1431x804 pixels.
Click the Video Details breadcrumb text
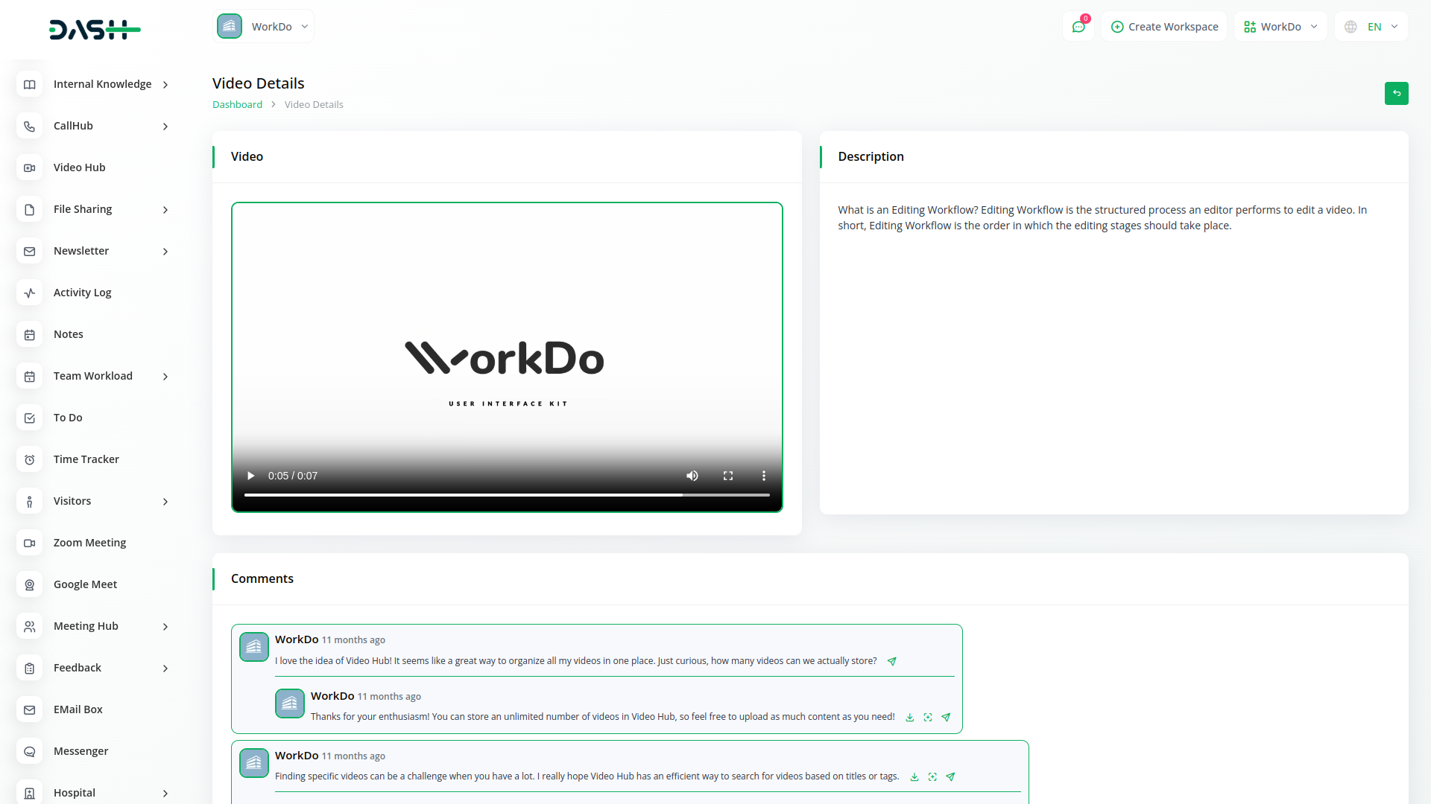coord(314,105)
